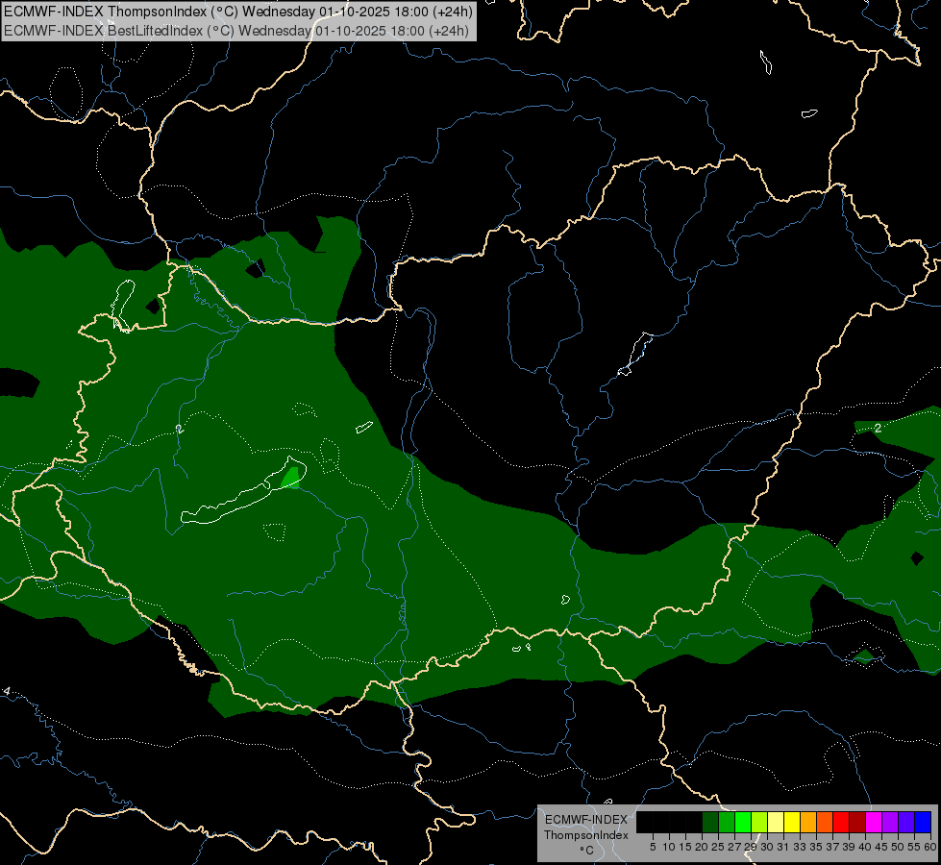Click the legend tick label 33
This screenshot has width=941, height=865.
tap(800, 847)
